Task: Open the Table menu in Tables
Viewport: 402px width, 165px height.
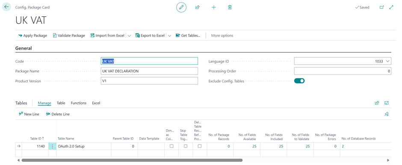Action: (61, 103)
